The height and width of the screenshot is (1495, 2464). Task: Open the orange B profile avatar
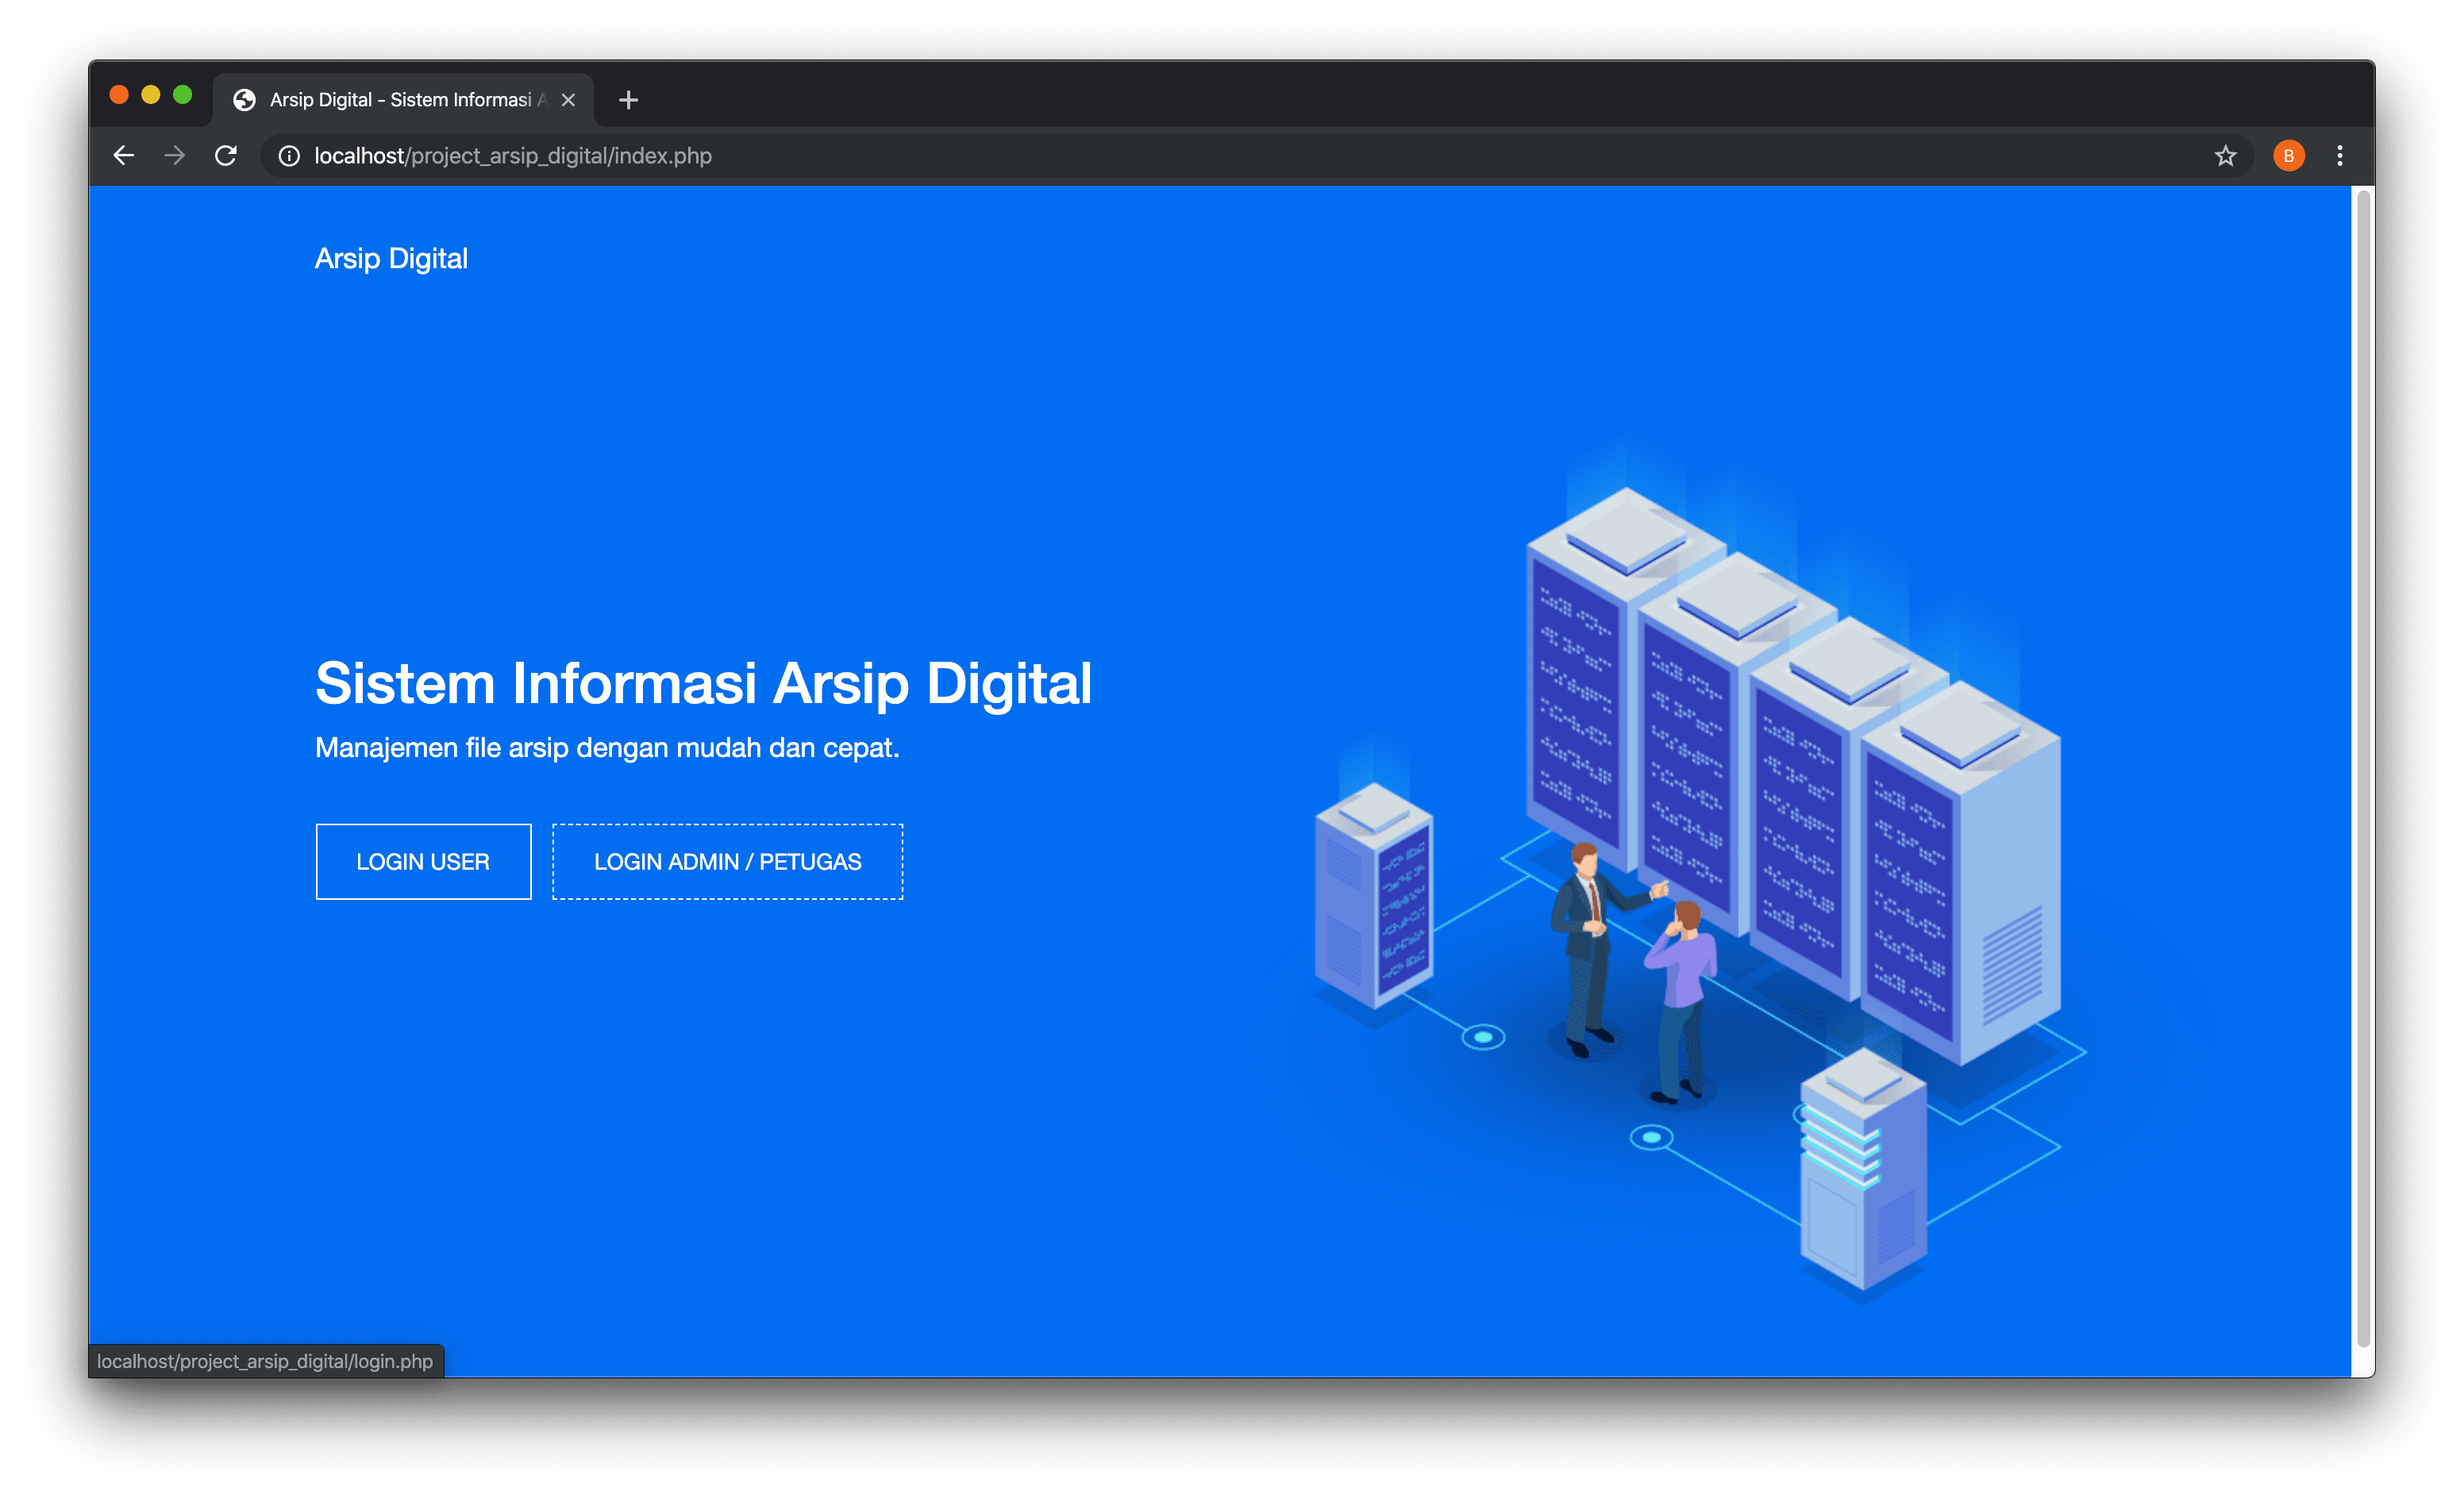pos(2288,156)
